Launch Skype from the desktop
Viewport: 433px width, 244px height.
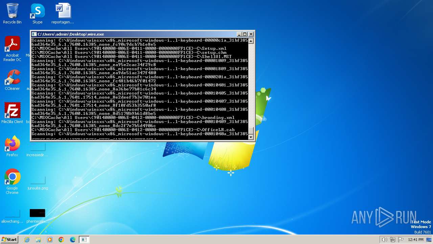[x=38, y=14]
